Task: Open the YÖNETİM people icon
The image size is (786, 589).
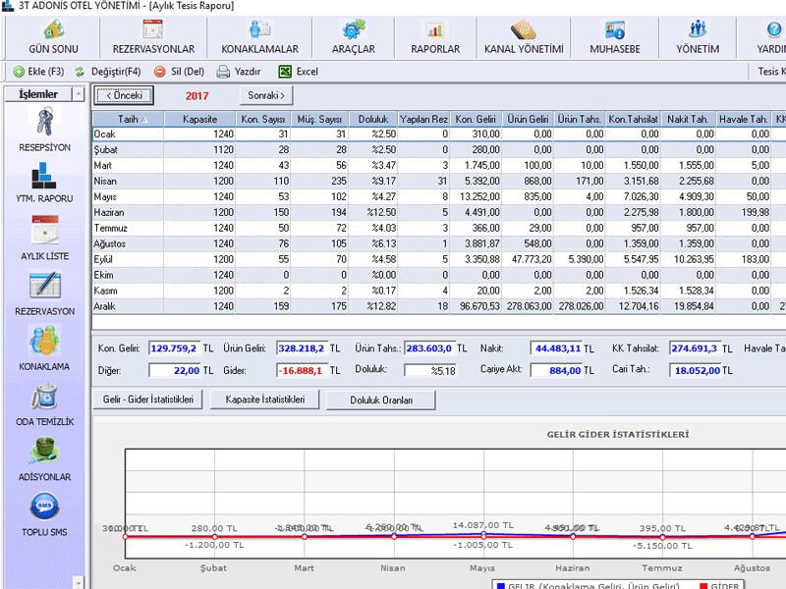Action: [x=698, y=30]
